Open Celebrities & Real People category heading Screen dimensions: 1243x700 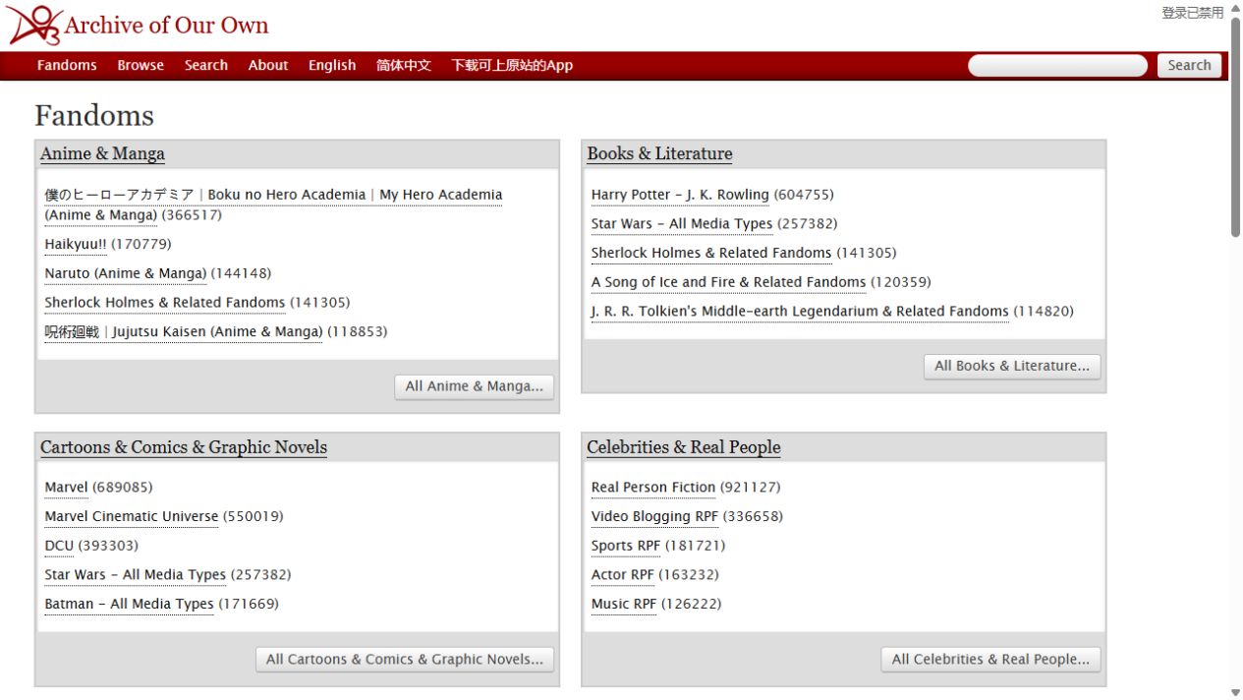pyautogui.click(x=684, y=447)
